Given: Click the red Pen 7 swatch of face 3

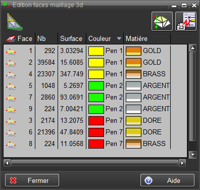Looking at the screenshot, I should pyautogui.click(x=96, y=121).
